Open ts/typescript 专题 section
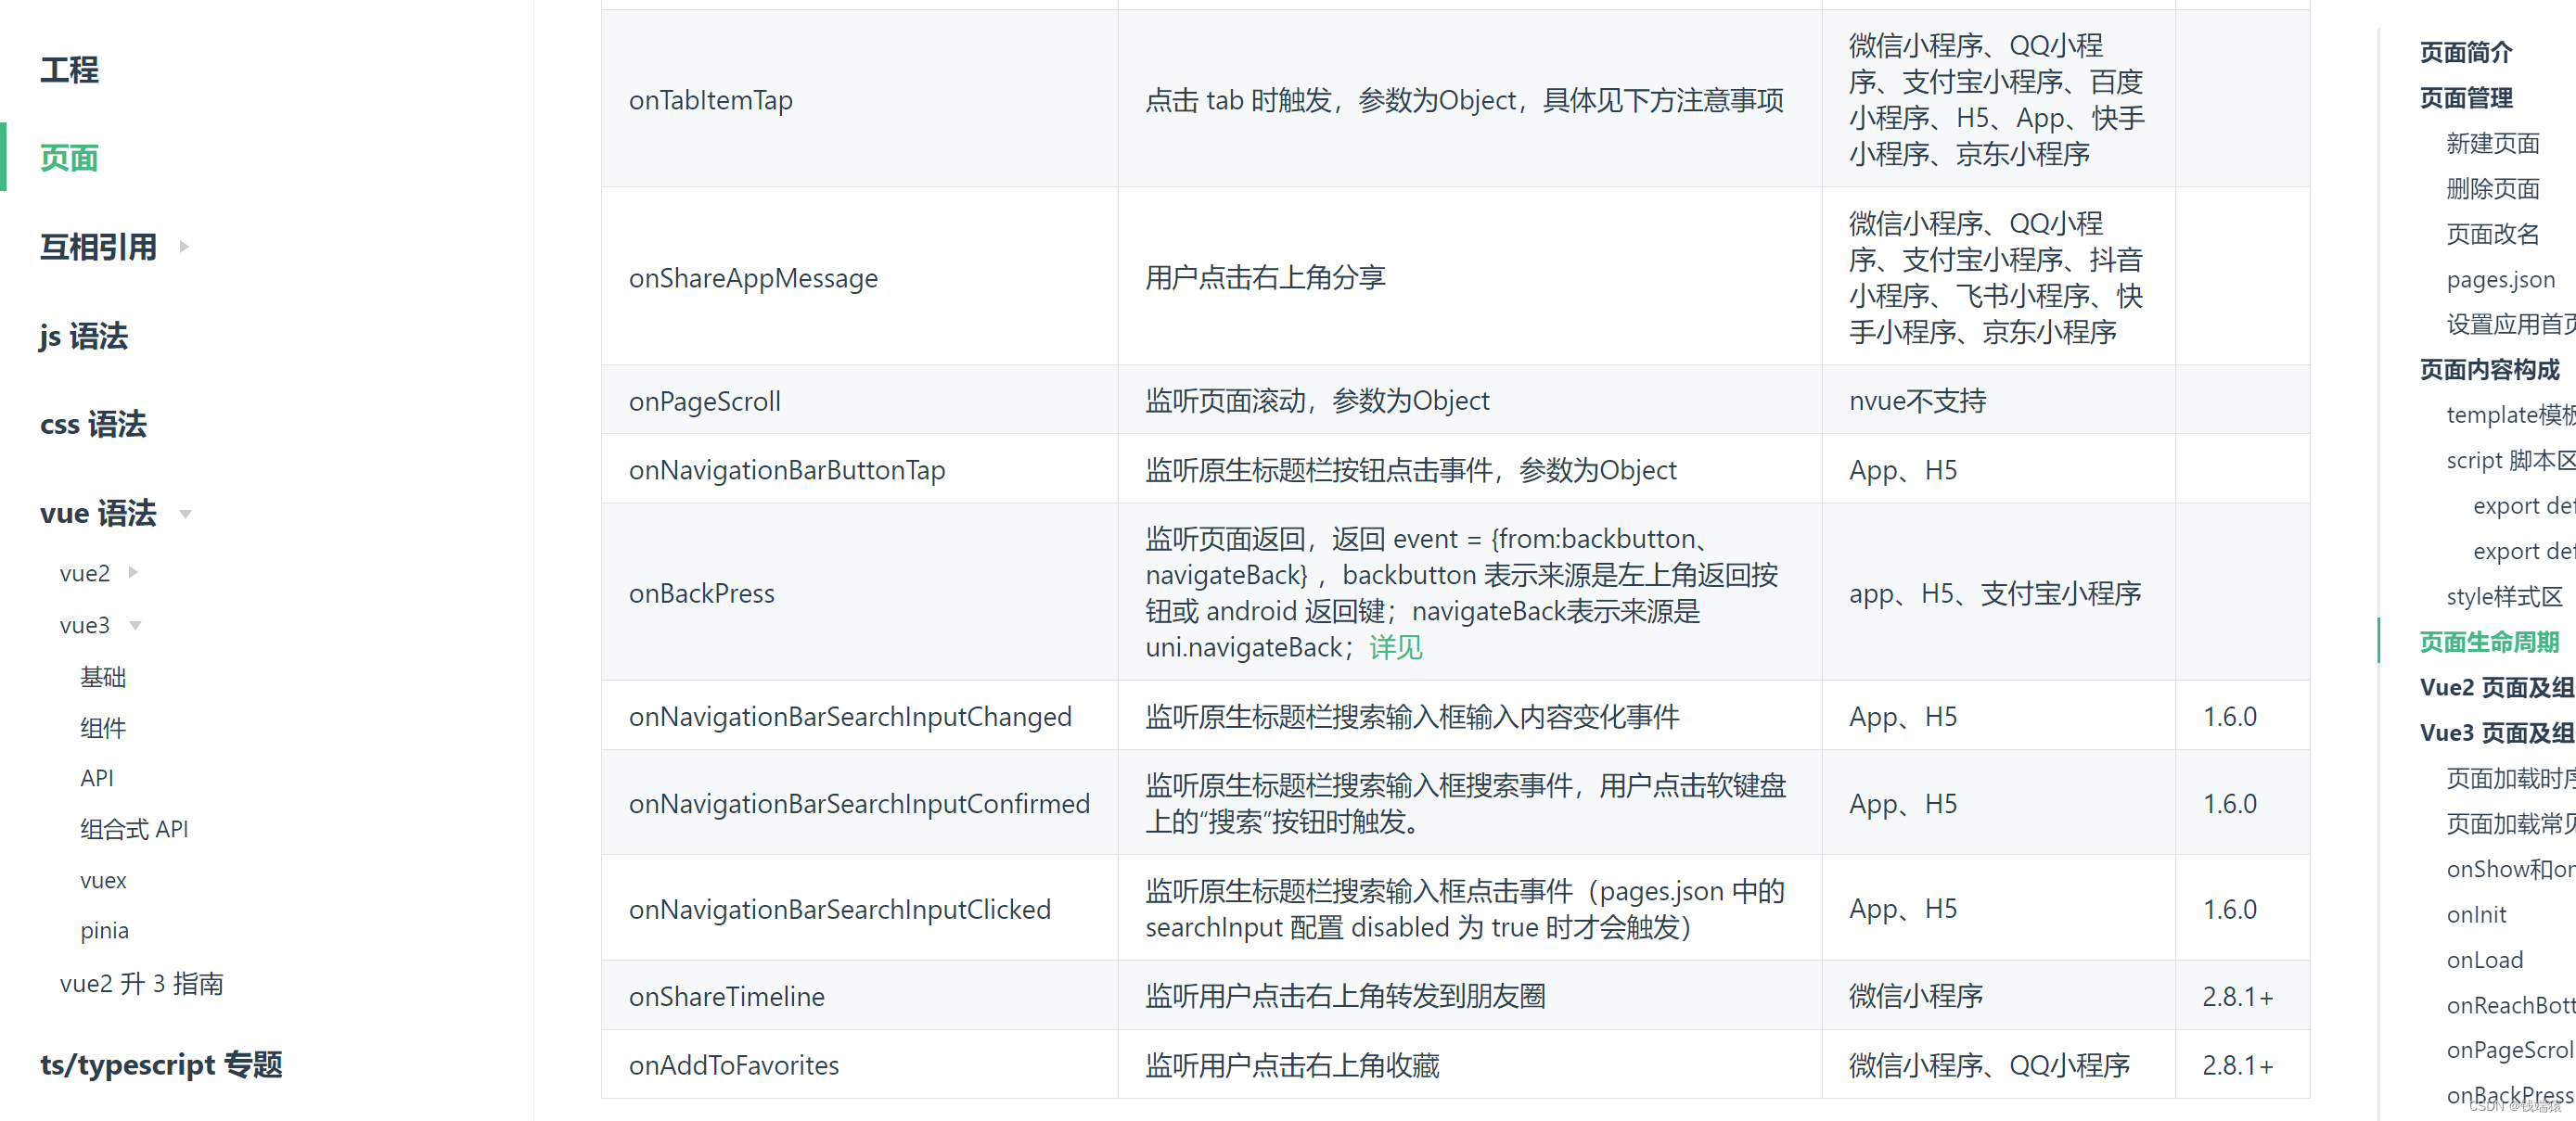 tap(161, 1064)
